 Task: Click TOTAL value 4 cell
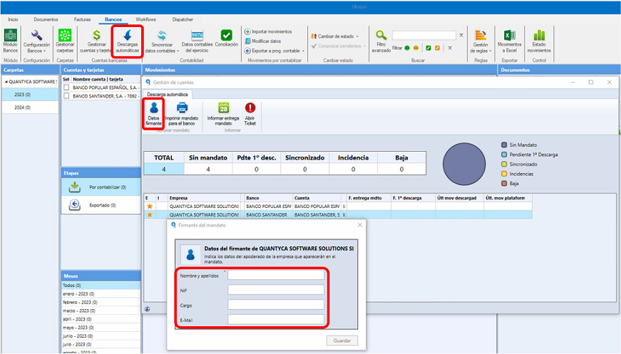coord(164,170)
